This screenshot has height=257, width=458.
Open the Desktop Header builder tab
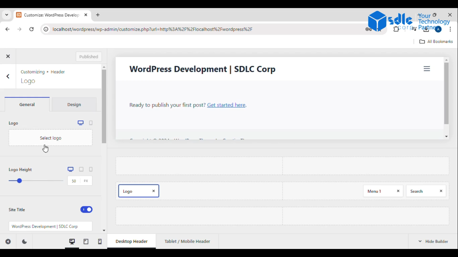click(131, 241)
